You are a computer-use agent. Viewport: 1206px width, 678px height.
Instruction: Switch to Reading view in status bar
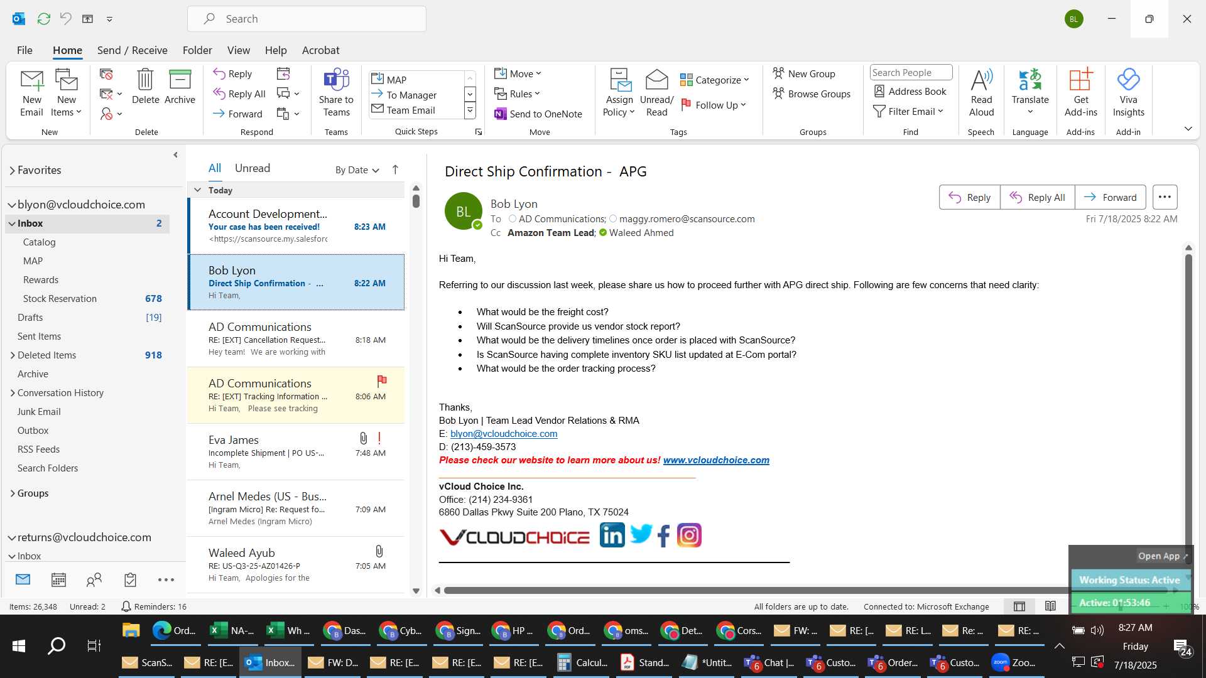(x=1050, y=606)
